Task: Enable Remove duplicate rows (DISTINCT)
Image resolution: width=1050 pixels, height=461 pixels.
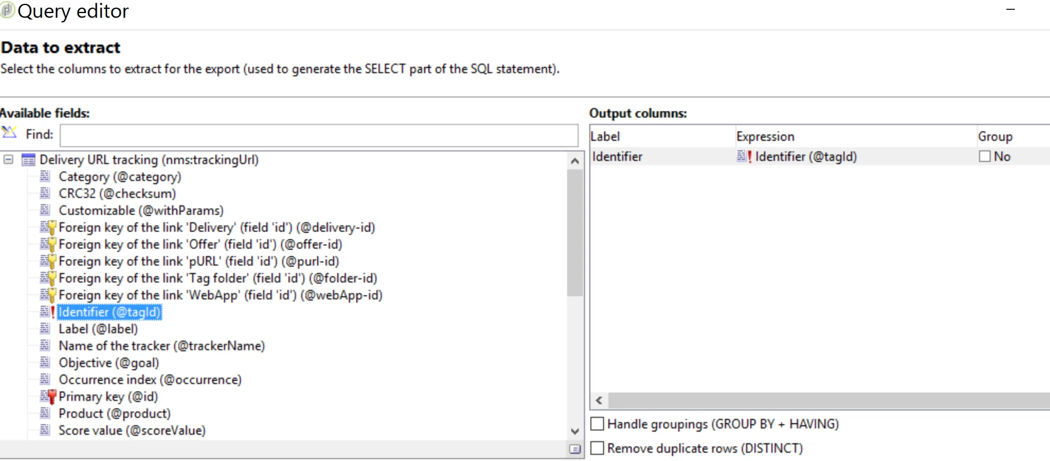Action: 598,448
